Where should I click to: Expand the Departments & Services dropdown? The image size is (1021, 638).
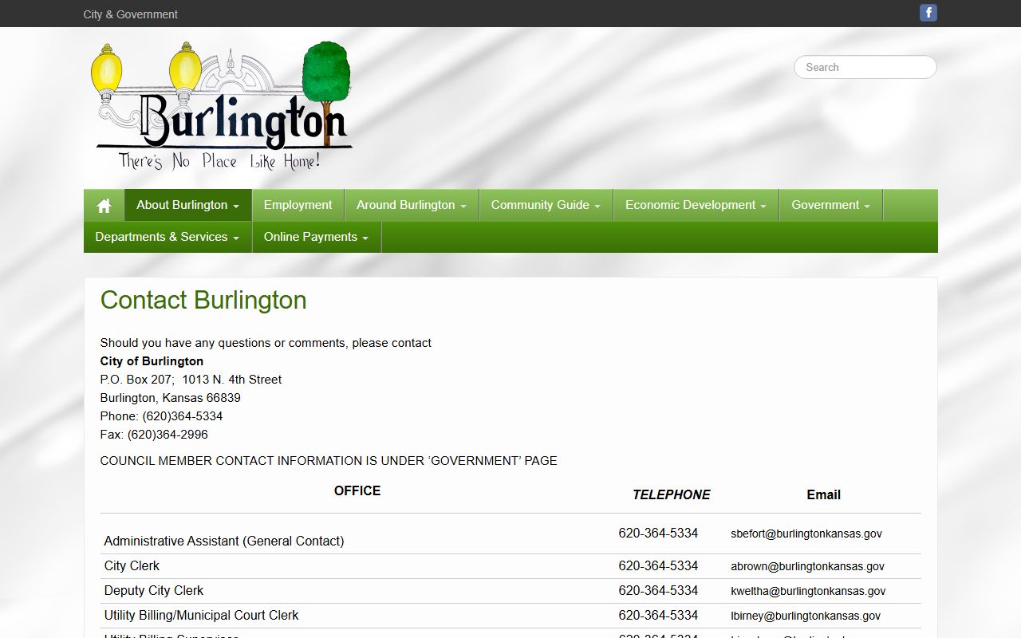[168, 237]
